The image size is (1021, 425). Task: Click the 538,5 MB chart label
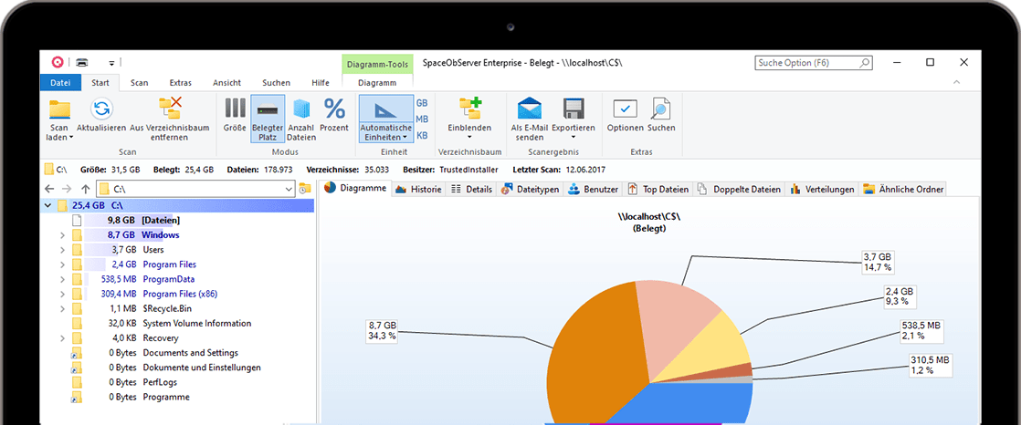point(921,330)
